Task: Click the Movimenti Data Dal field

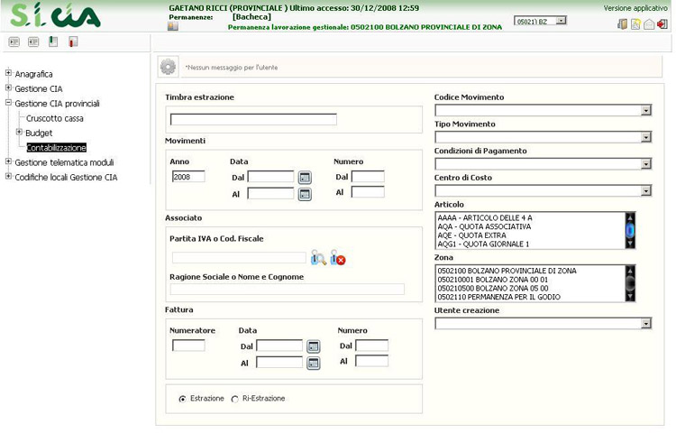Action: pyautogui.click(x=270, y=177)
